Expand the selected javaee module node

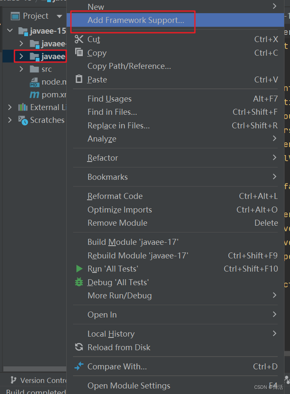point(21,56)
